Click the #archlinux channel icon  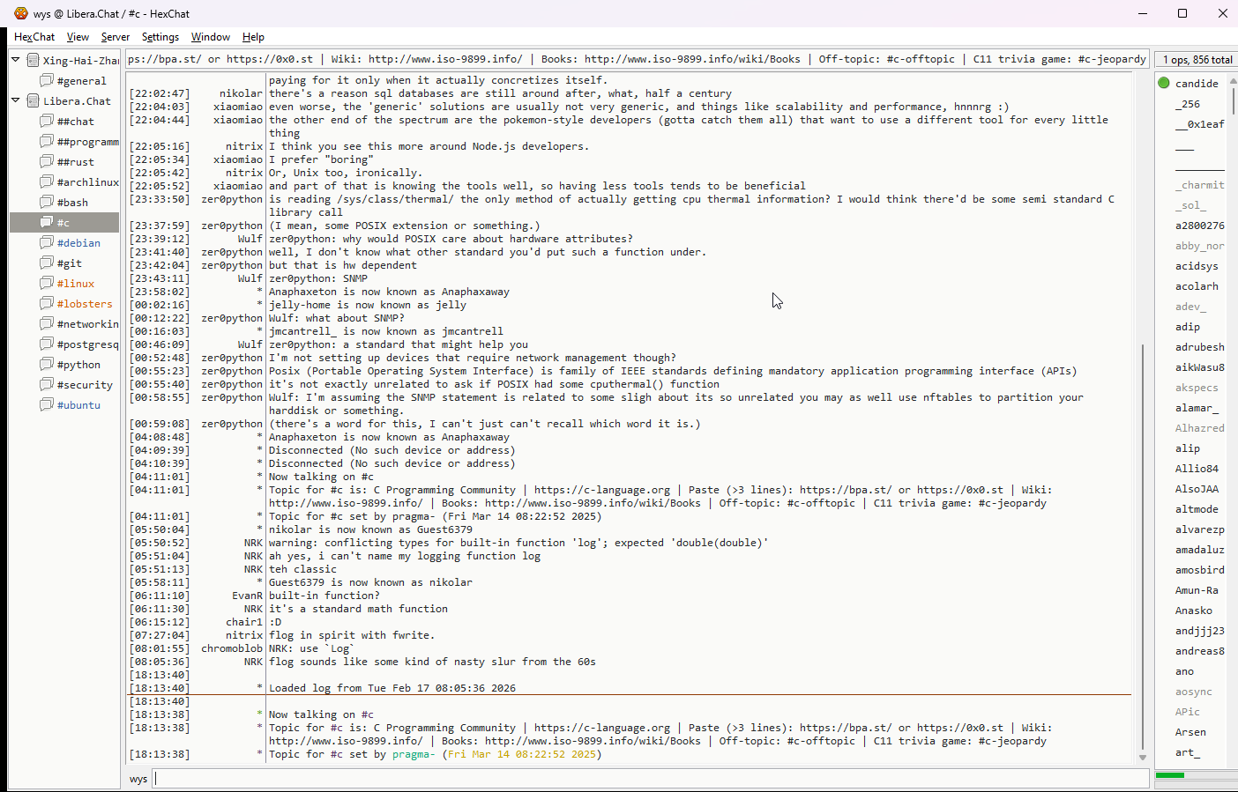point(47,181)
